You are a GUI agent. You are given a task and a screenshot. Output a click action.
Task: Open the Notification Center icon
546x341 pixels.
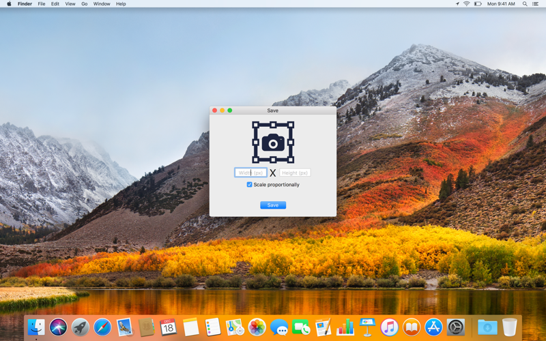(x=536, y=4)
